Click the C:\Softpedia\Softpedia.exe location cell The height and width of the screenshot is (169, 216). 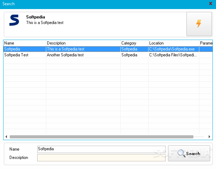coord(174,49)
